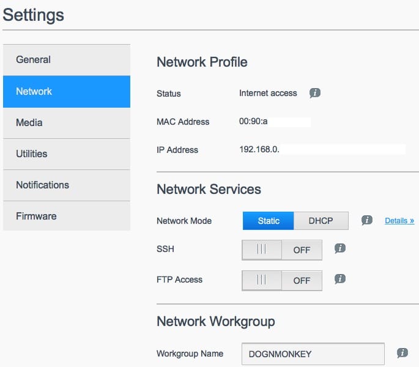
Task: Open the General settings tab
Action: pos(67,60)
